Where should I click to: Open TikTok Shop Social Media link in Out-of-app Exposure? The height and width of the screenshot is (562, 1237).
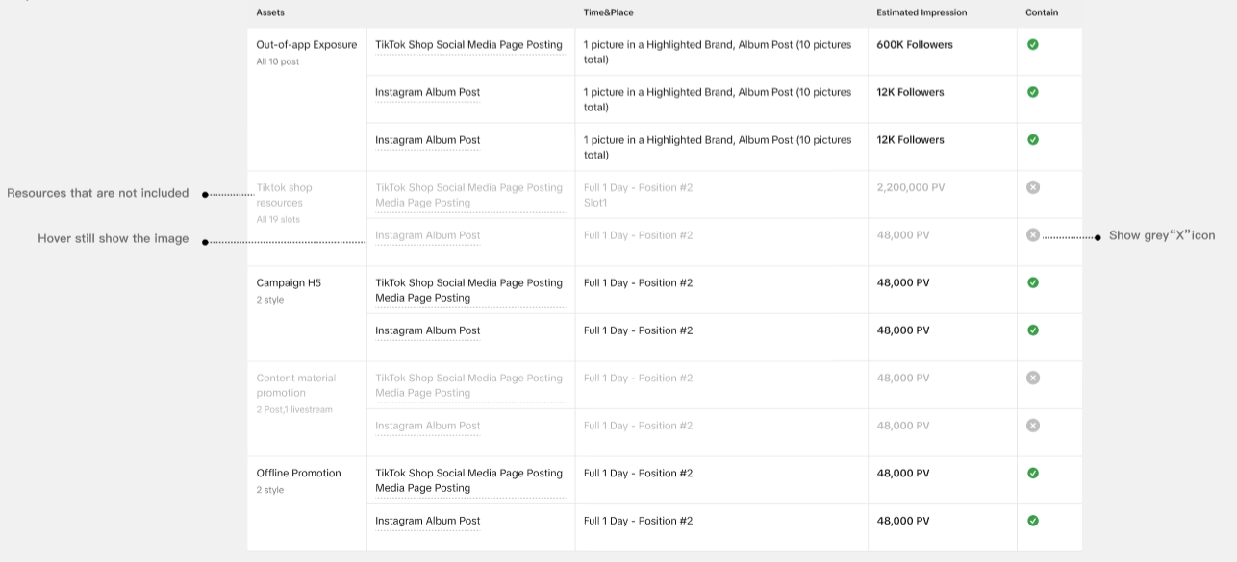click(x=468, y=45)
